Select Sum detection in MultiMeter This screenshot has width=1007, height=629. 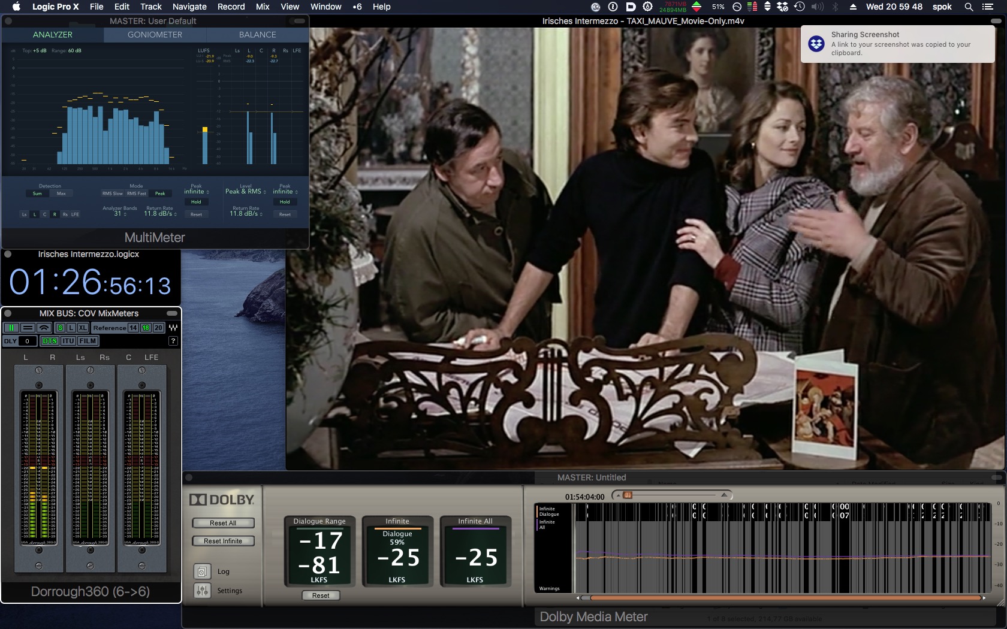[37, 193]
